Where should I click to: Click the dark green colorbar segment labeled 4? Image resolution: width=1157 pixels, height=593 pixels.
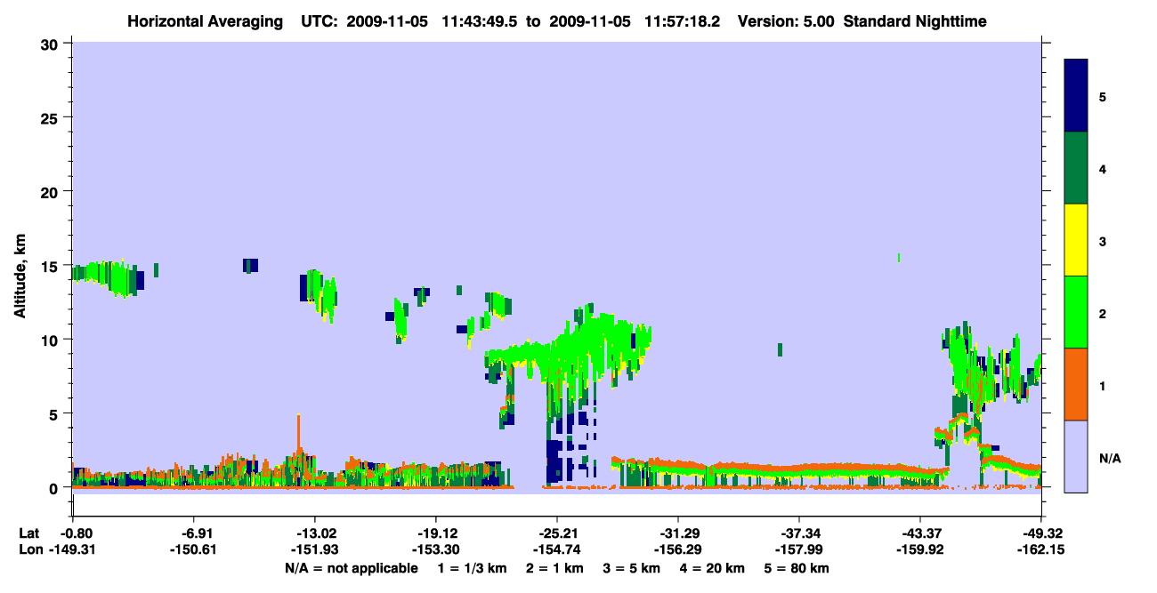[1076, 168]
